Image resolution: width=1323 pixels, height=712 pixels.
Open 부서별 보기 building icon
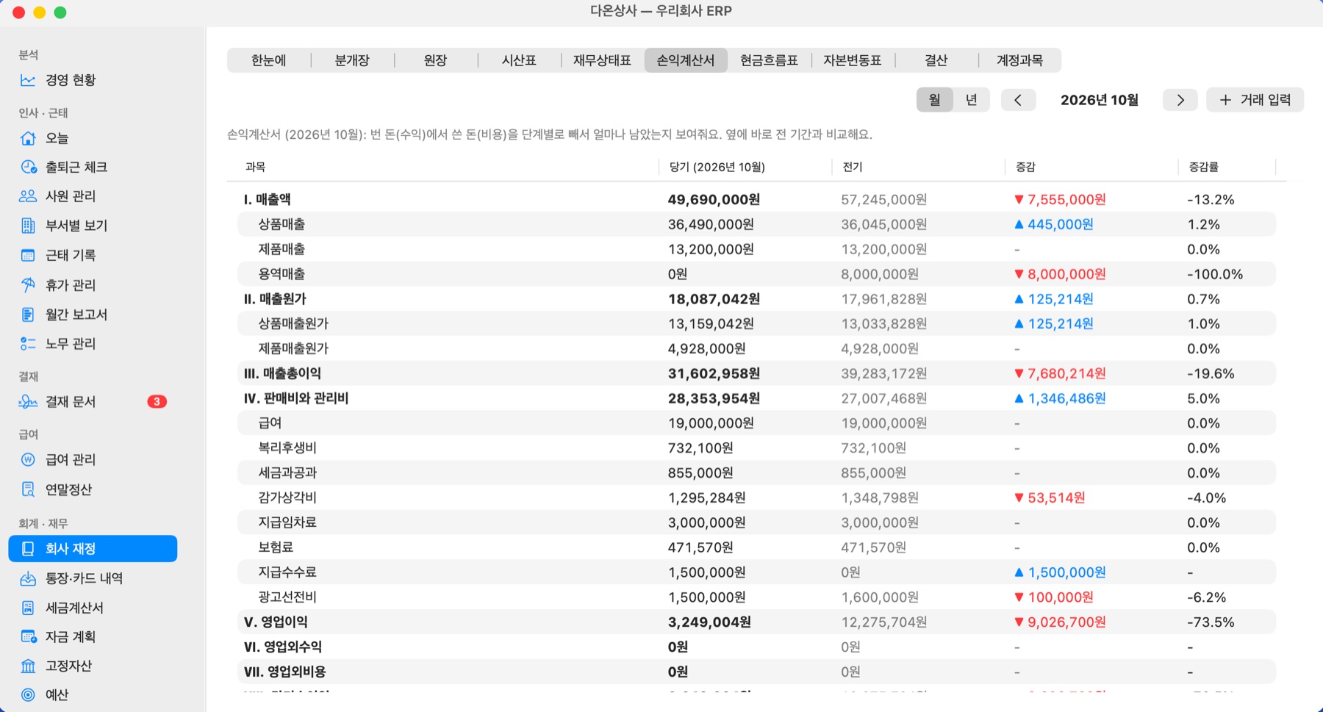pyautogui.click(x=28, y=226)
